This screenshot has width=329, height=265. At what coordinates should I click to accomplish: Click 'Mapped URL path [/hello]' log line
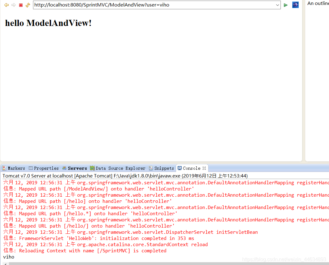[87, 201]
